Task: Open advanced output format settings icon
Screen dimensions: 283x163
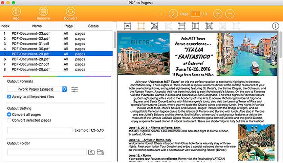Action: pos(74,89)
